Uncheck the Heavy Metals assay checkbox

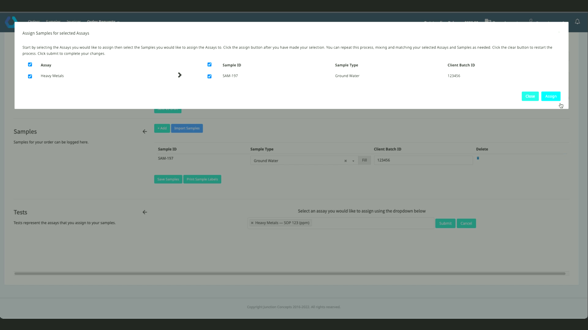coord(30,76)
